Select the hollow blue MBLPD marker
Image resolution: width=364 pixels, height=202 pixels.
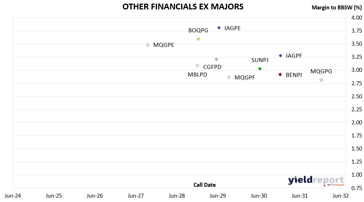[x=197, y=66]
